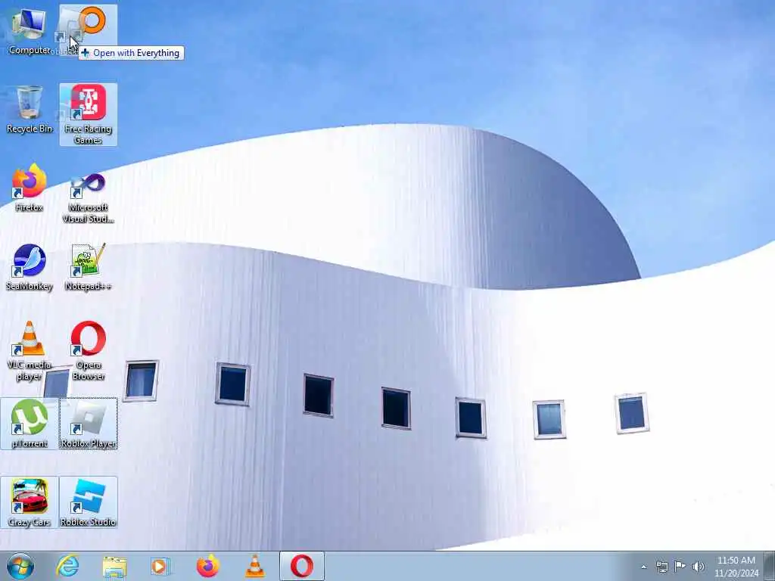
Task: Open the clock showing 11:50 AM
Action: point(736,567)
